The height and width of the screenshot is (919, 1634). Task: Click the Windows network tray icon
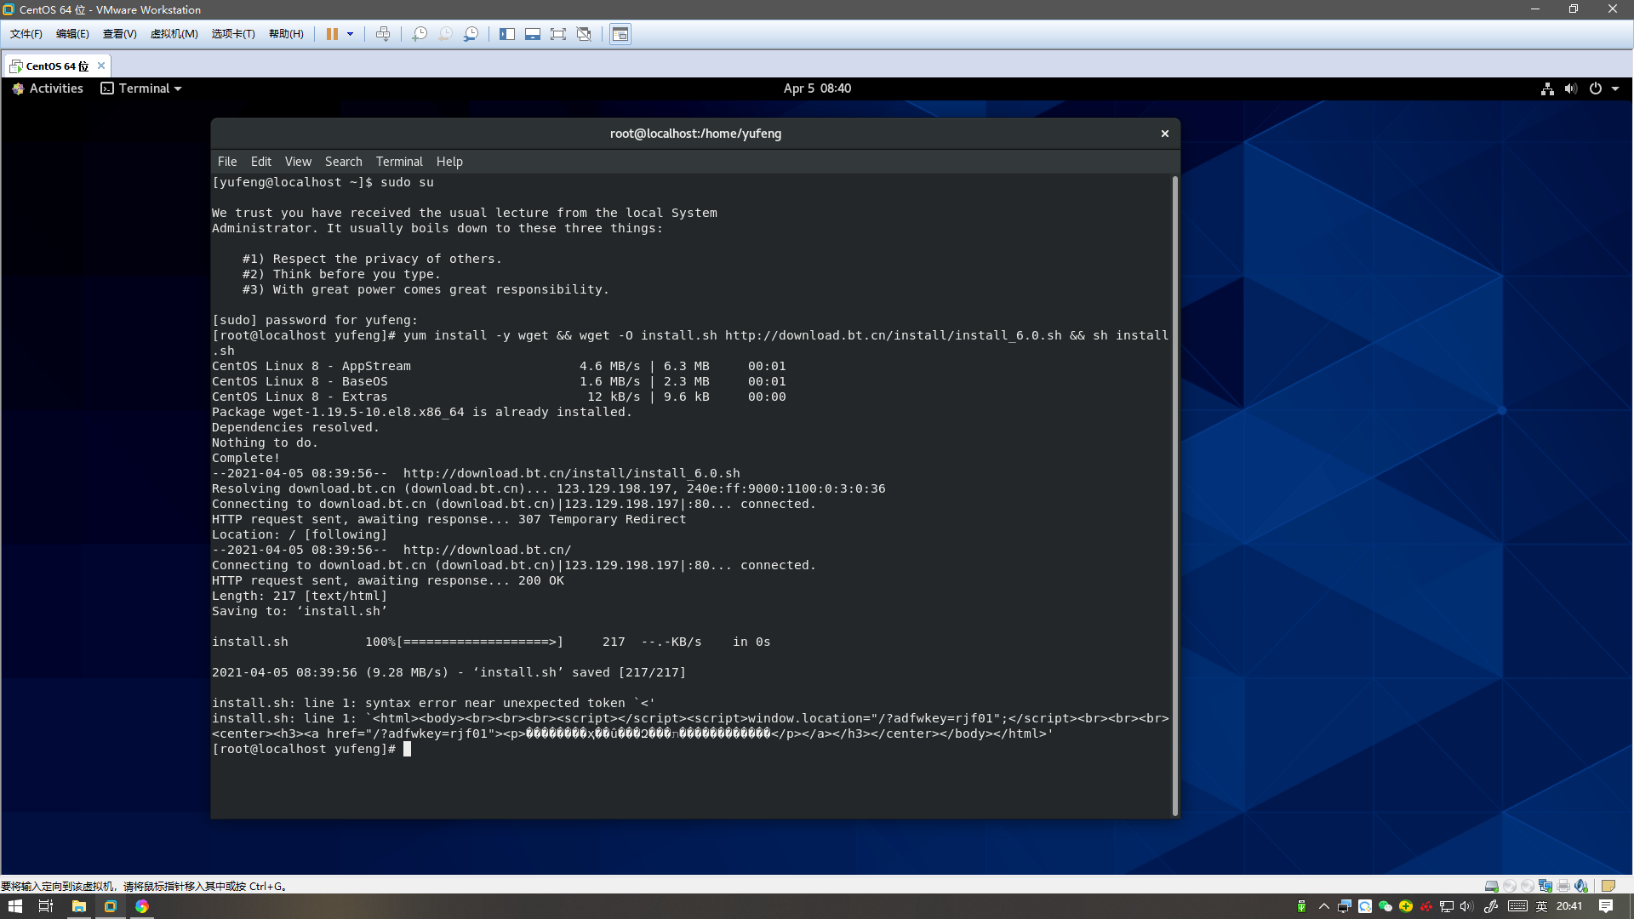point(1447,906)
